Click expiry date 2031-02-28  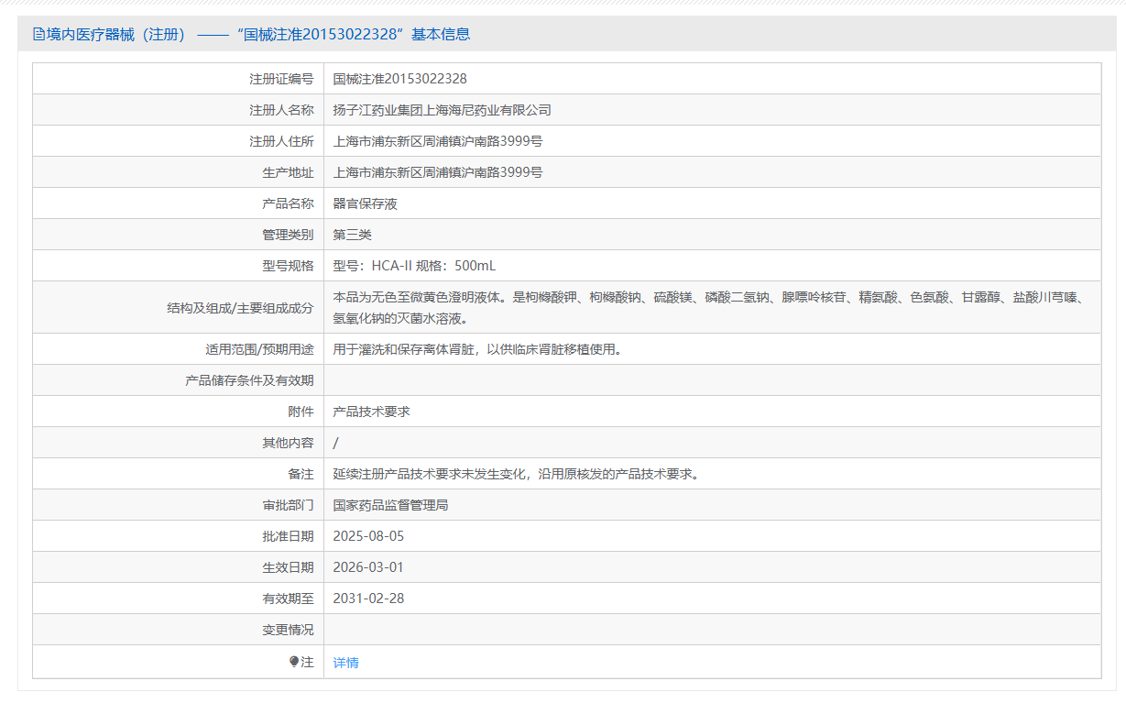368,599
